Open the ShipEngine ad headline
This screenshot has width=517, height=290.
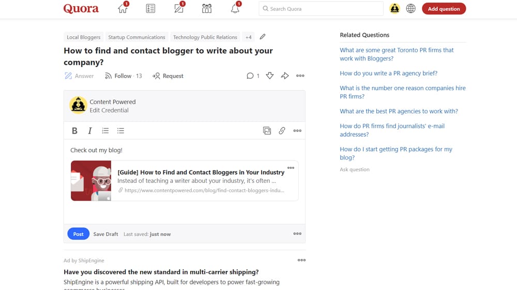click(161, 272)
